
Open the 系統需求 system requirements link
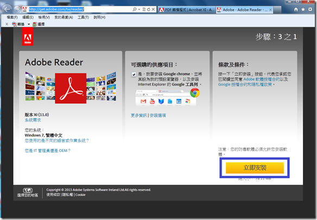(x=33, y=120)
